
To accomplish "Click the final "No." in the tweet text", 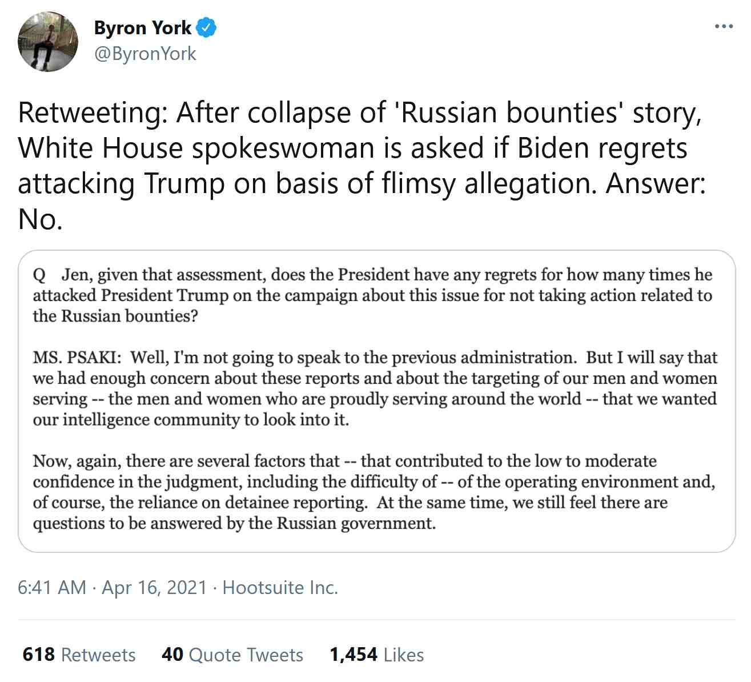I will pos(40,219).
